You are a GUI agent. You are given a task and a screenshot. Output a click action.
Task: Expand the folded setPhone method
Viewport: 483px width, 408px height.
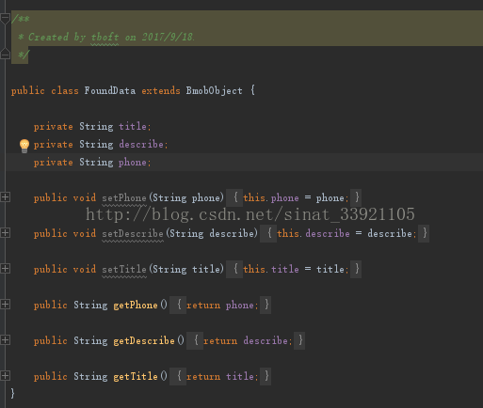pos(5,197)
